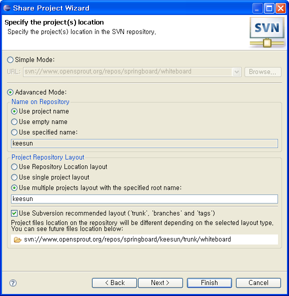Click the 'Project Repository Layout' group label
This screenshot has height=296, width=289.
pos(48,157)
